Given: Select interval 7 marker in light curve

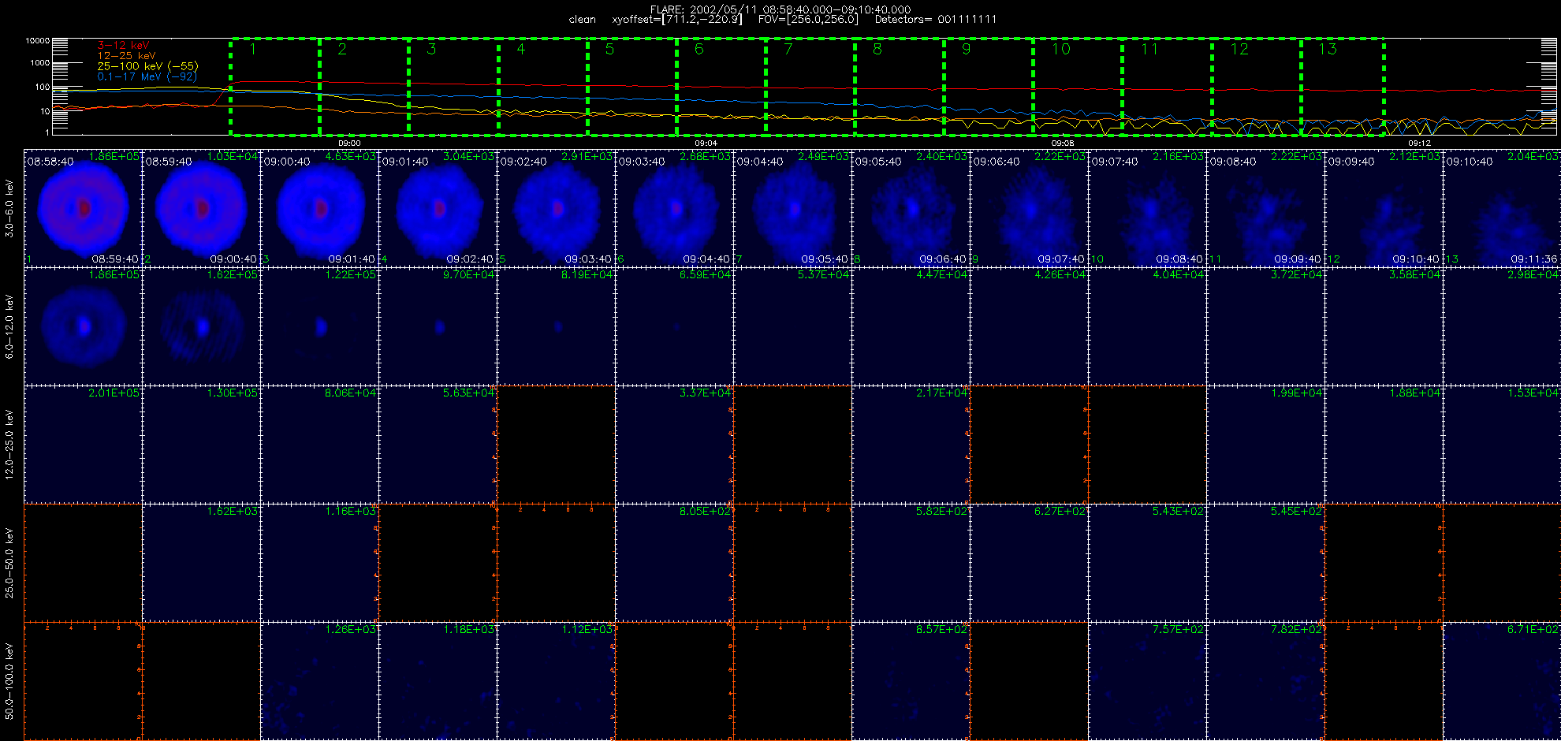Looking at the screenshot, I should 788,49.
